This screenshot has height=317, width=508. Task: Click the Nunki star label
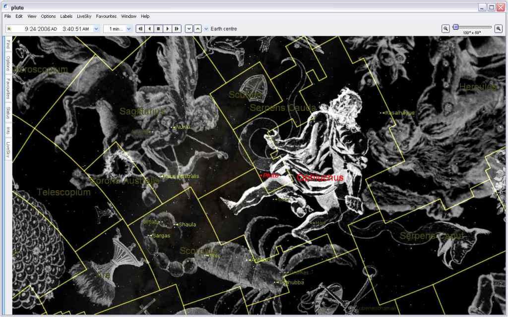pyautogui.click(x=183, y=127)
